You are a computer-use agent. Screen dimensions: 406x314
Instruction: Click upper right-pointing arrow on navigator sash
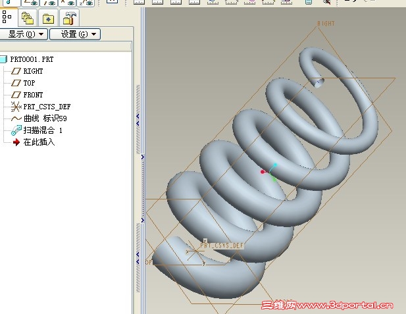click(x=143, y=157)
